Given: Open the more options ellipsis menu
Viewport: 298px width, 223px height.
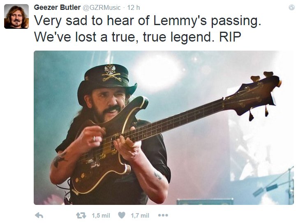Looking at the screenshot, I should (x=163, y=215).
